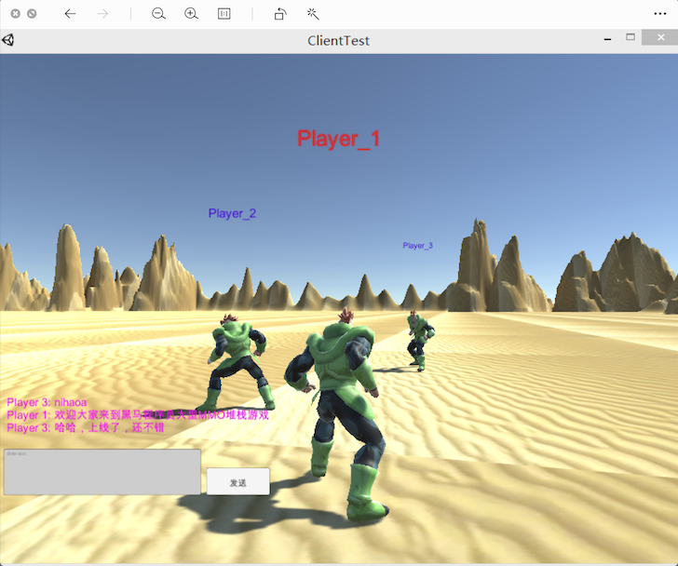This screenshot has width=678, height=566.
Task: Click the Unity logo in ClientTest title bar
Action: (8, 40)
